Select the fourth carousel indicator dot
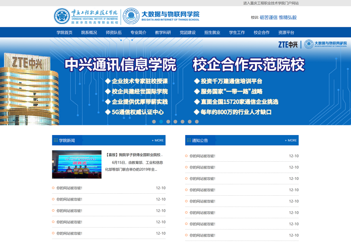This screenshot has height=246, width=351. (175, 122)
